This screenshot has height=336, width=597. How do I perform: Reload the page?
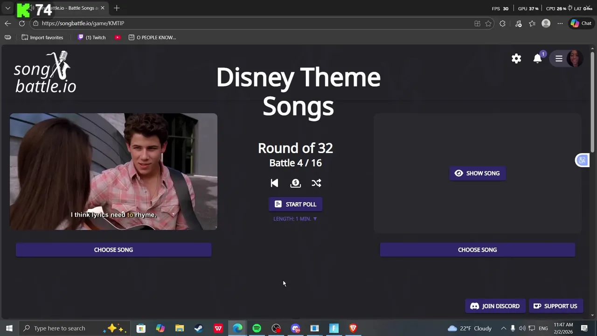22,23
